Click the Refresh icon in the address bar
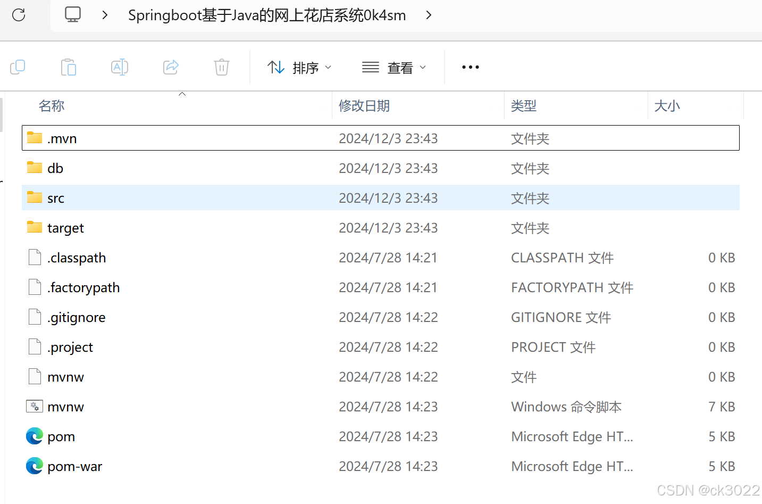 point(18,15)
